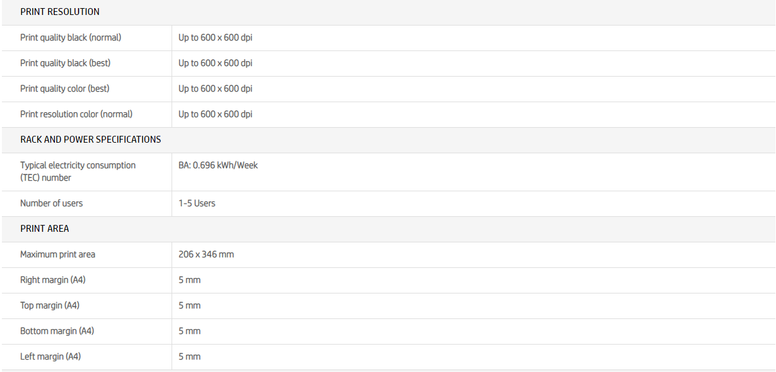Select the "Print quality black (best)" label

point(65,63)
